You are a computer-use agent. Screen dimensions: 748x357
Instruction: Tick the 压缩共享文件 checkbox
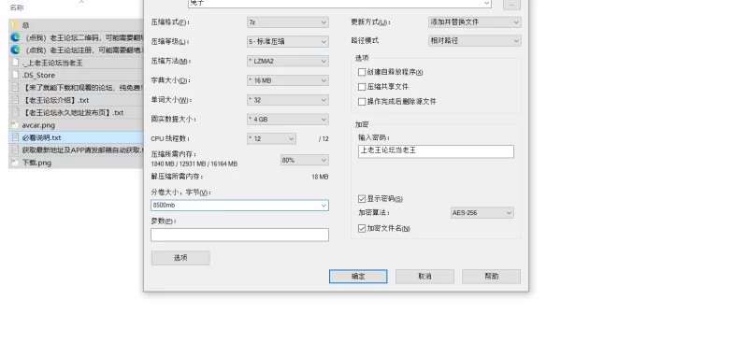tap(362, 87)
